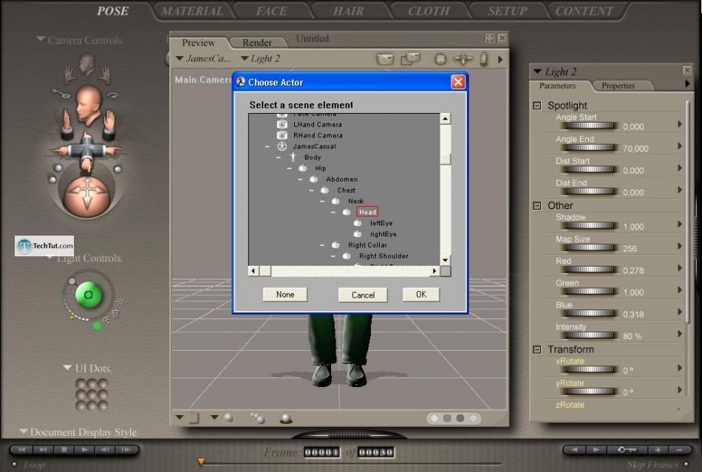
Task: Click the camera move cross control
Action: [87, 151]
